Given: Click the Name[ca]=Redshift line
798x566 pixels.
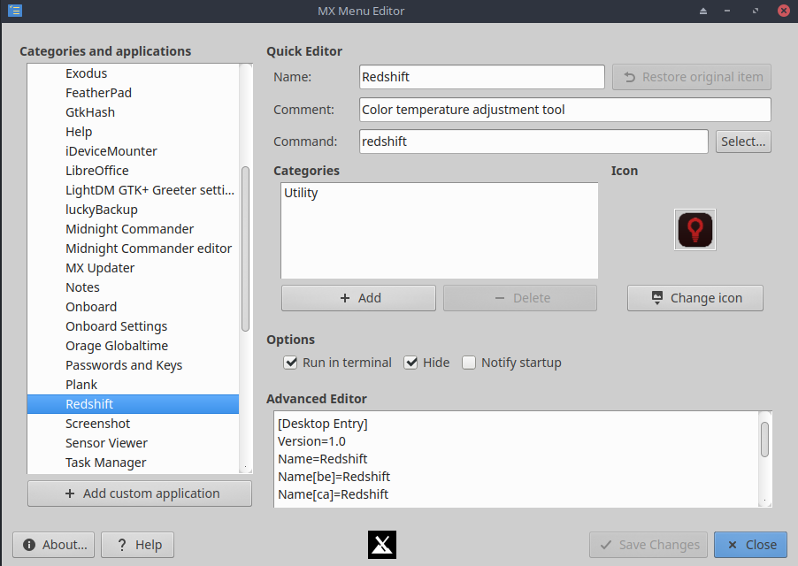Looking at the screenshot, I should click(333, 494).
